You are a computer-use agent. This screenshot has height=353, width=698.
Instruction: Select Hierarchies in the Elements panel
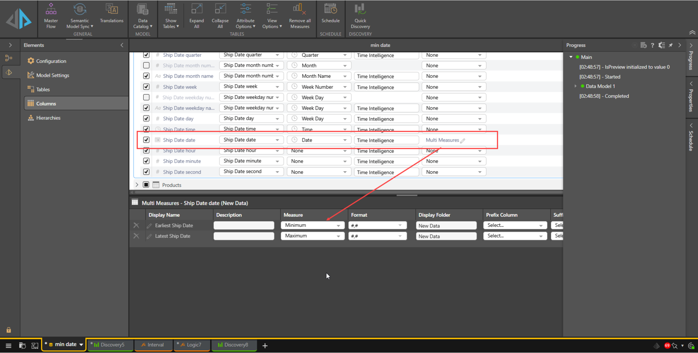(x=48, y=118)
